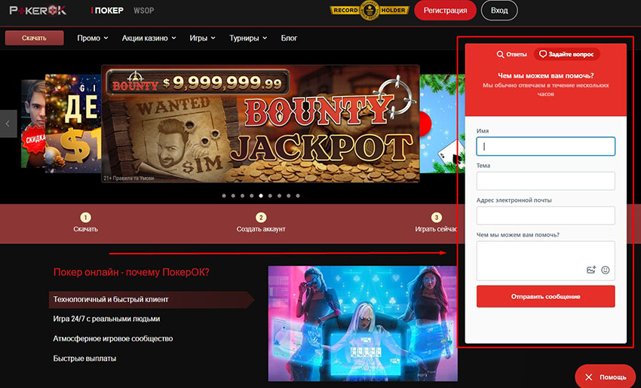Open the Блог menu item

289,38
